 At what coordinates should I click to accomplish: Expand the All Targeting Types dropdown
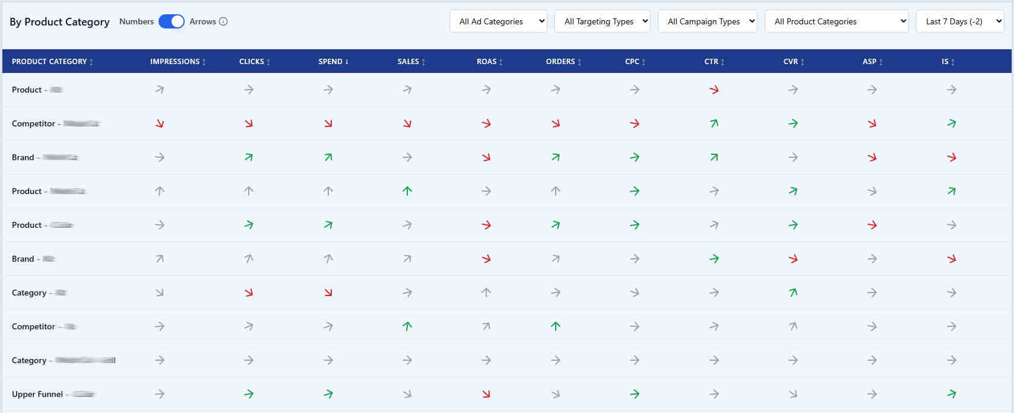(603, 21)
